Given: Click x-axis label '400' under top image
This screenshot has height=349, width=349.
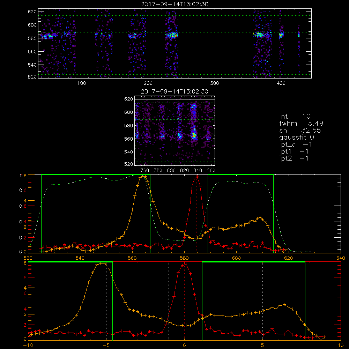Looking at the screenshot, I should 281,83.
